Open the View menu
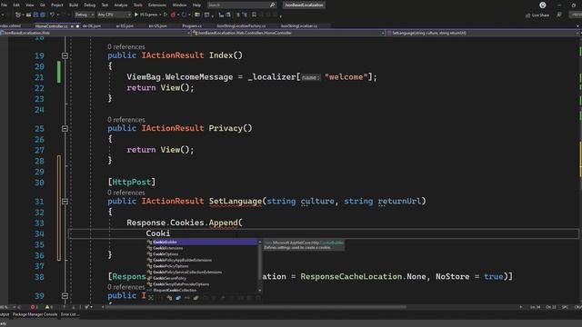The height and width of the screenshot is (327, 582). click(30, 5)
